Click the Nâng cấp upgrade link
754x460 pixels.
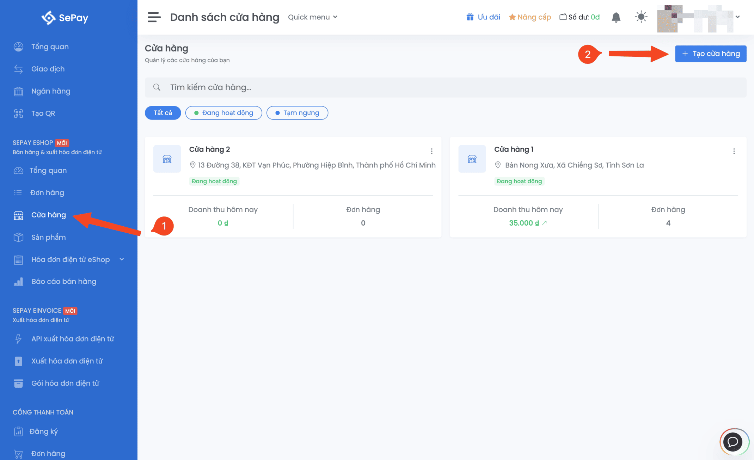(x=530, y=17)
